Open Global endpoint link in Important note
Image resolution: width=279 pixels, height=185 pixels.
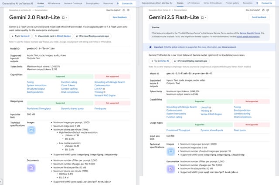click(x=228, y=47)
